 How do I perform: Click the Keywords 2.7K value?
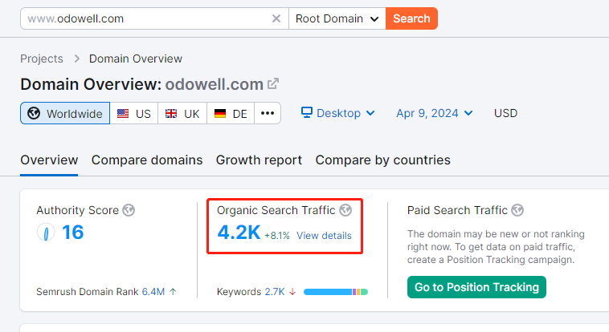(x=275, y=292)
